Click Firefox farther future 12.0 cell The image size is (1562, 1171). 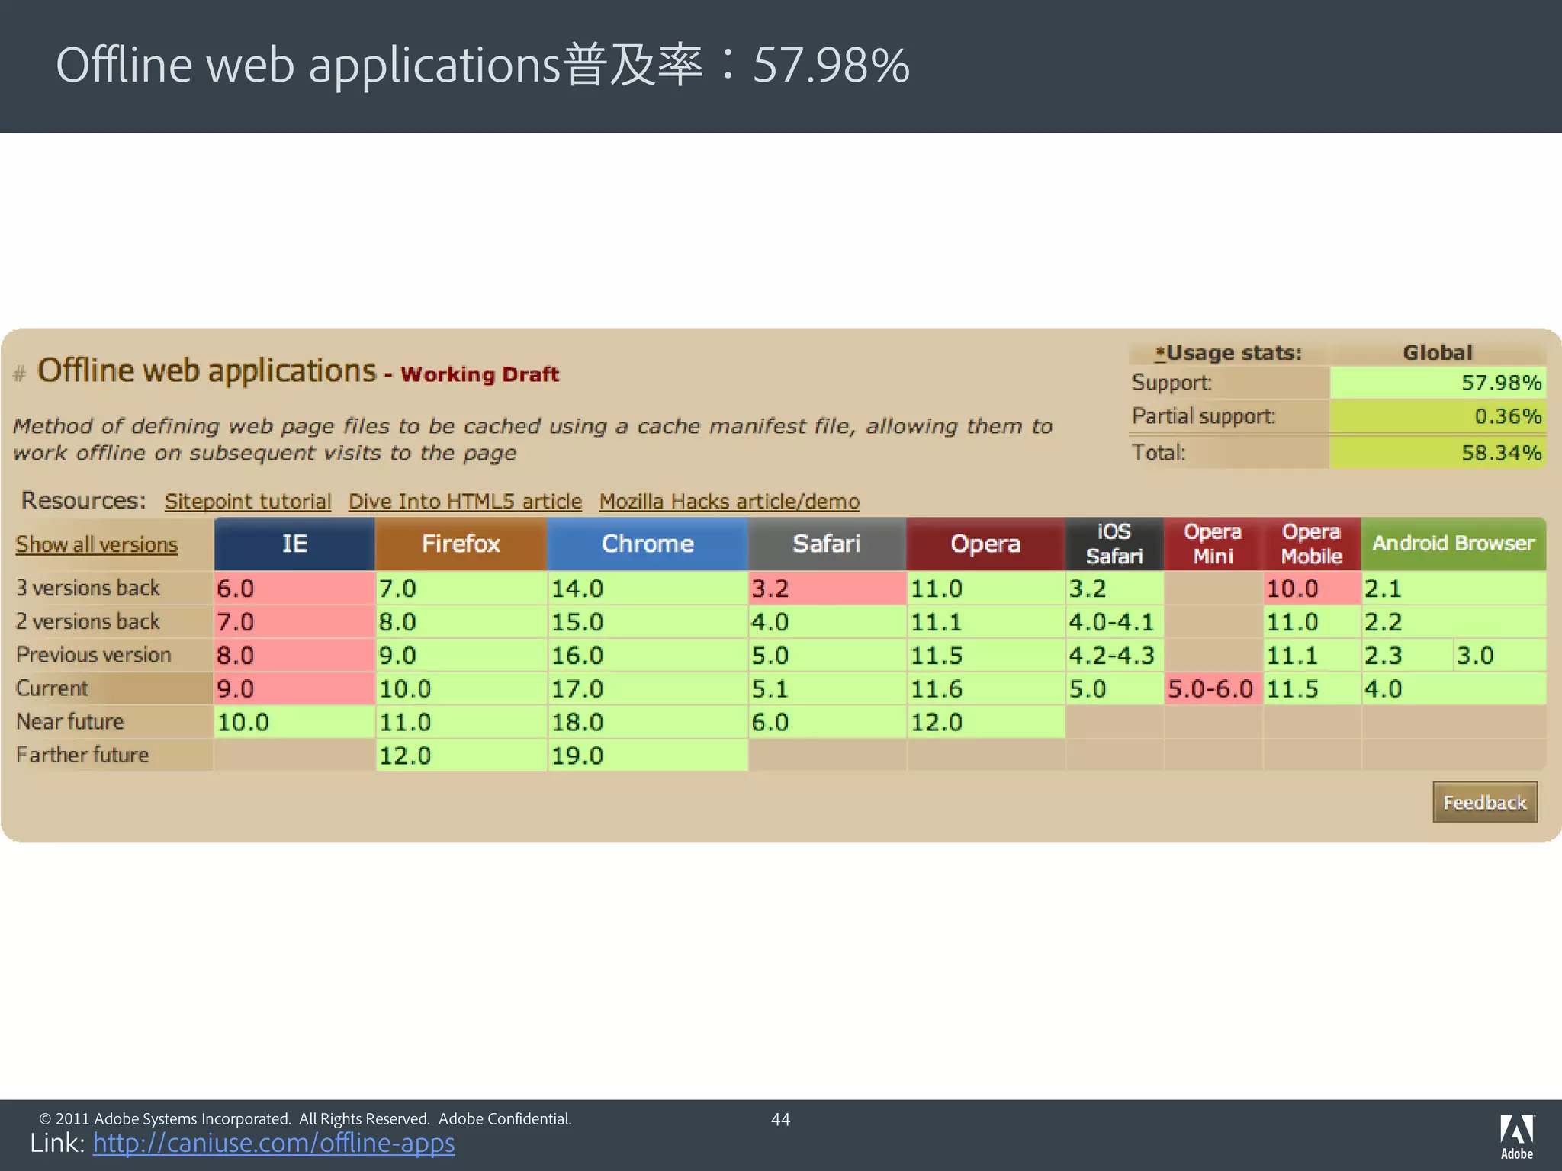(461, 756)
